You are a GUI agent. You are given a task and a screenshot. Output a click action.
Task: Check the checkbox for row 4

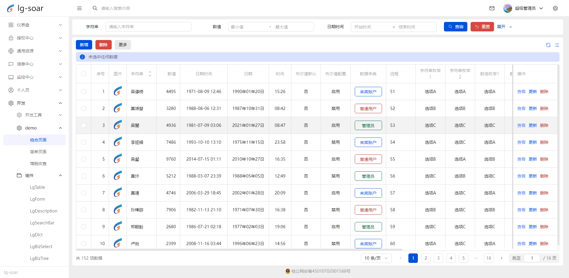coord(84,142)
